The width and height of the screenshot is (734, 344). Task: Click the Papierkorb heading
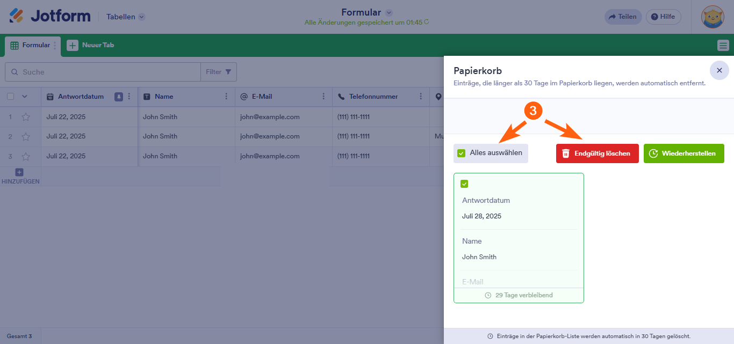478,71
